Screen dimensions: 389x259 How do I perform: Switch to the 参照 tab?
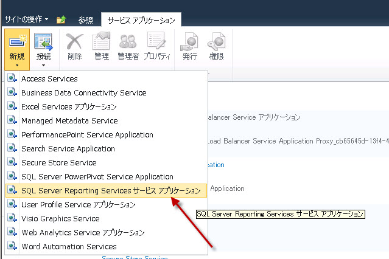[x=86, y=20]
